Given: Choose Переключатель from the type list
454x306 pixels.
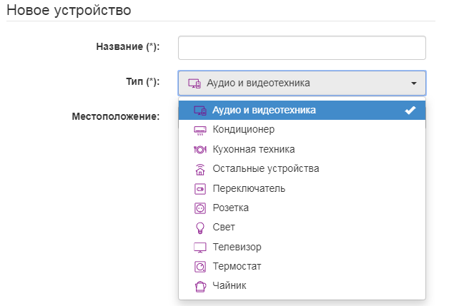Looking at the screenshot, I should click(x=249, y=188).
